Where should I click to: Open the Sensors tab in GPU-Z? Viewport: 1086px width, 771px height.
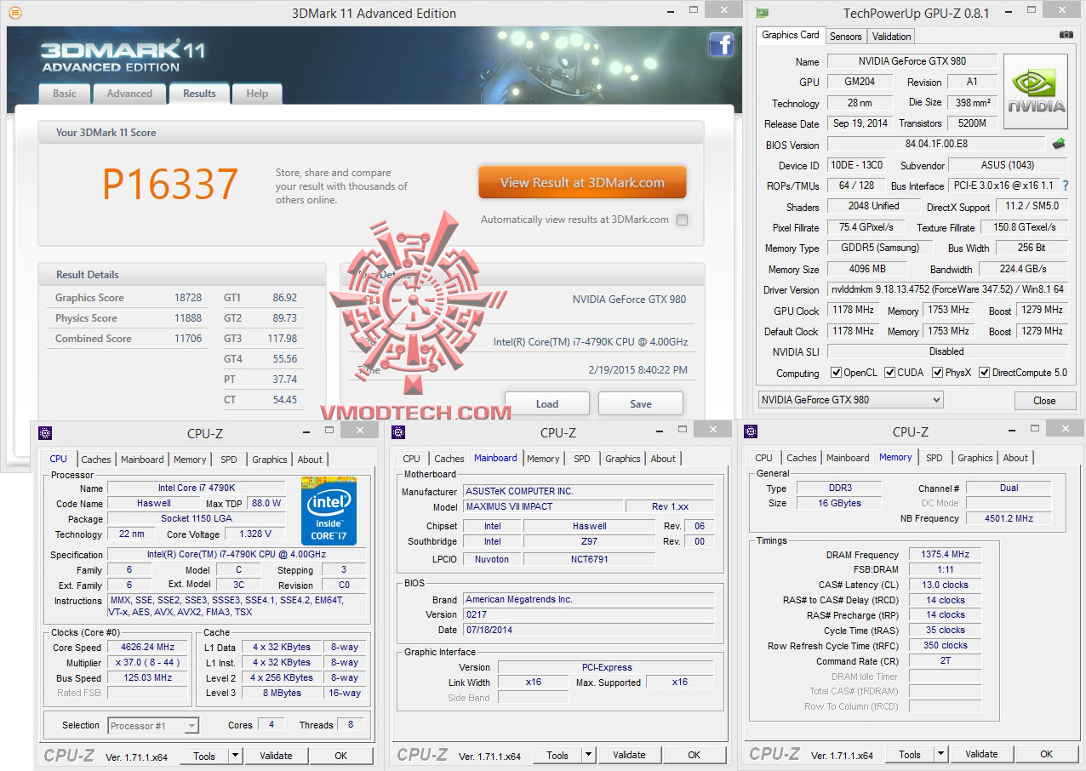[x=846, y=36]
